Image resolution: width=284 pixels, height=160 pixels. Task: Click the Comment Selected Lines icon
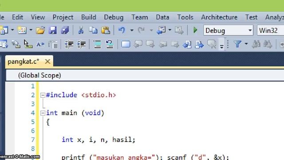coord(97,44)
